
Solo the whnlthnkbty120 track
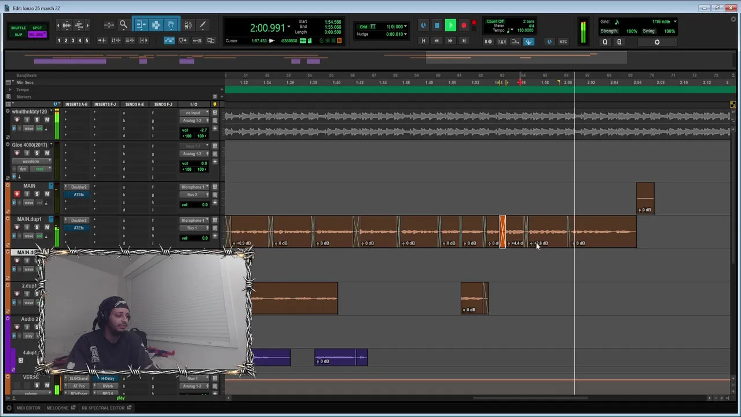tap(36, 120)
